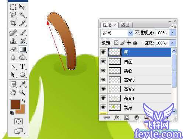The height and width of the screenshot is (139, 183).
Task: Activate the Hand tool
Action: [x=13, y=92]
